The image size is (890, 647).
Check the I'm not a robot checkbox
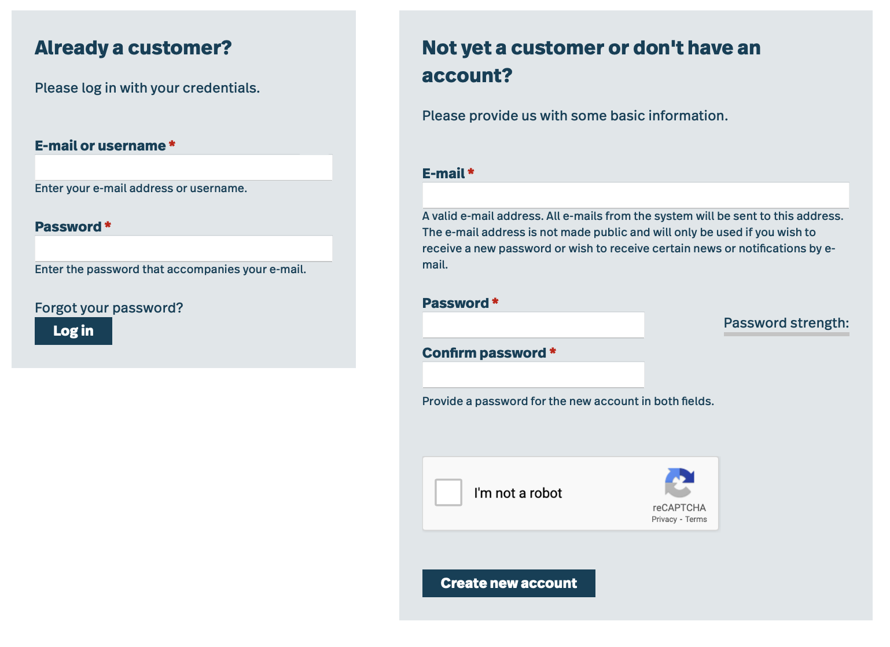448,492
